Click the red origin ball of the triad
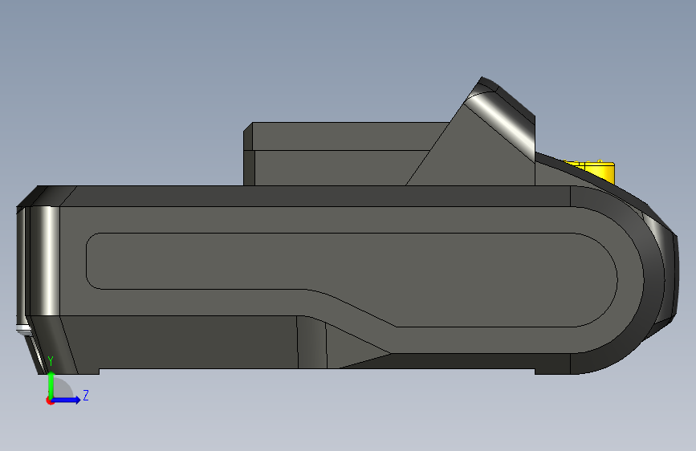The image size is (696, 451). coord(50,400)
